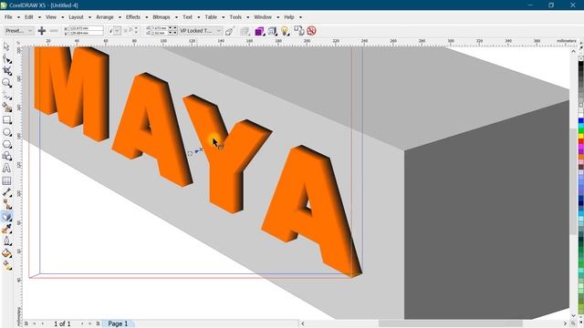The width and height of the screenshot is (584, 328).
Task: Open the Text menu
Action: click(187, 17)
